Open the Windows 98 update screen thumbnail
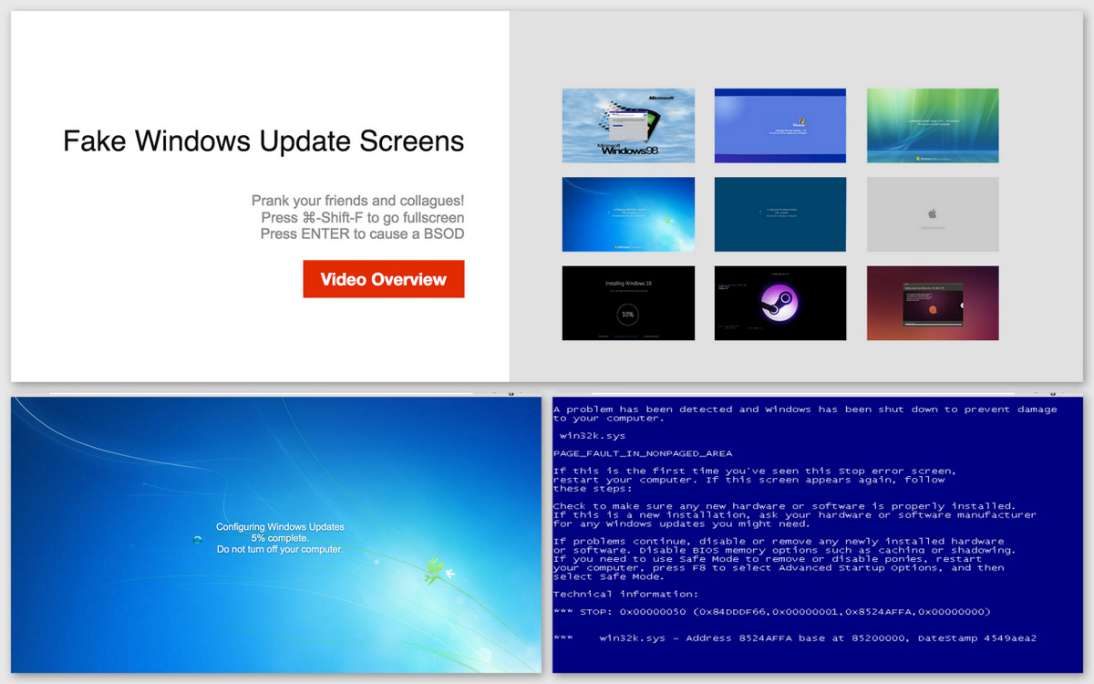1094x684 pixels. (628, 126)
